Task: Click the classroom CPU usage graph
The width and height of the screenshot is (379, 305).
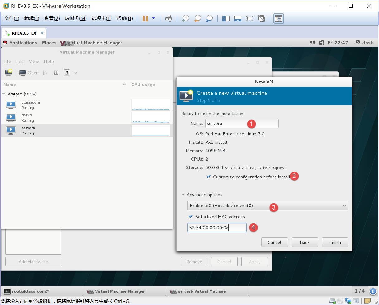Action: click(151, 105)
